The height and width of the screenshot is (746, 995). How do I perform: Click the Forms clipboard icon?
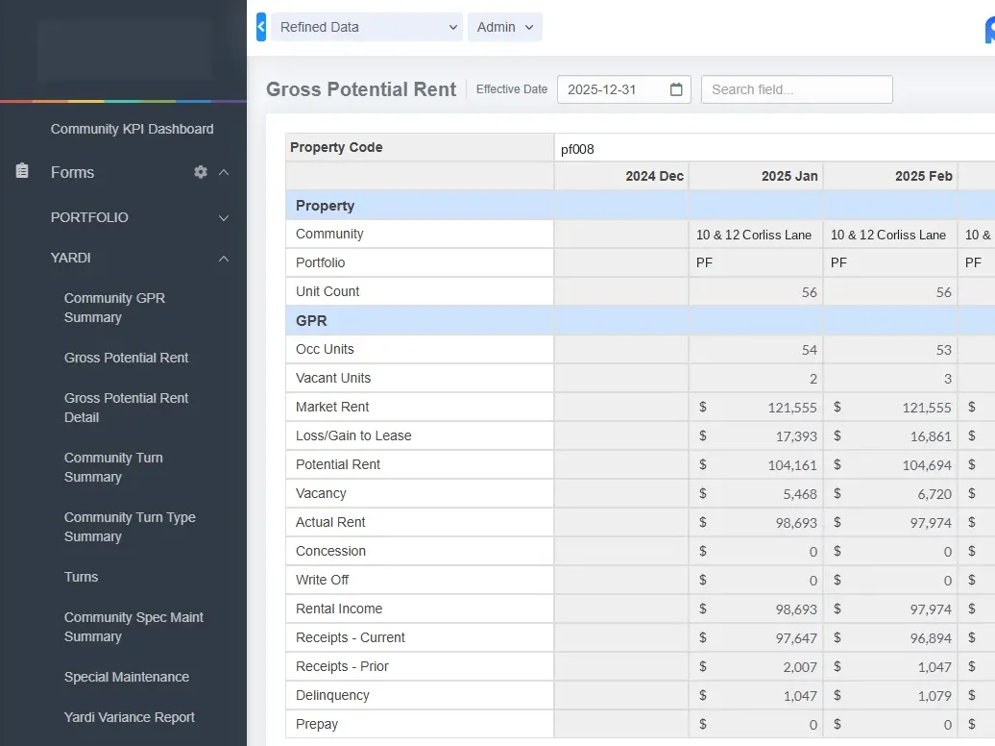click(22, 171)
